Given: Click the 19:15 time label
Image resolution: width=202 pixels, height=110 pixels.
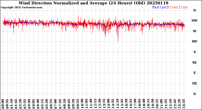Looking at the screenshot, I should [148, 104].
